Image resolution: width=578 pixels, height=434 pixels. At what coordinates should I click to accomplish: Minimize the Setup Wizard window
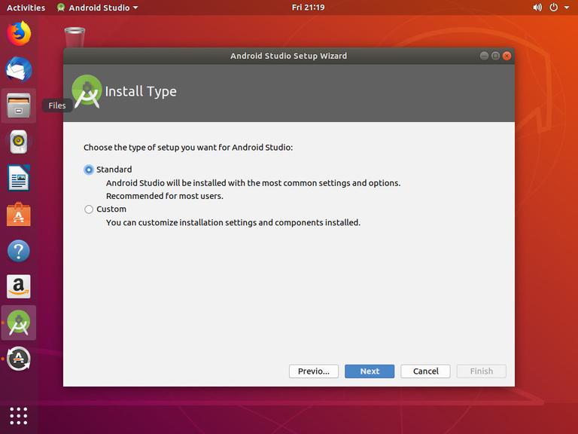point(484,56)
